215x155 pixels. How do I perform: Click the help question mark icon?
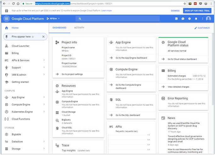point(190,19)
